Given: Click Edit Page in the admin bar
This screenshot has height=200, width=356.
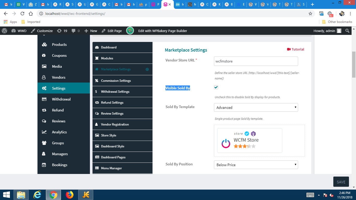Looking at the screenshot, I should pos(112,31).
